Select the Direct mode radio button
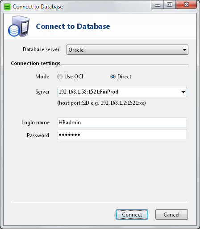The width and height of the screenshot is (200, 229). [x=113, y=77]
